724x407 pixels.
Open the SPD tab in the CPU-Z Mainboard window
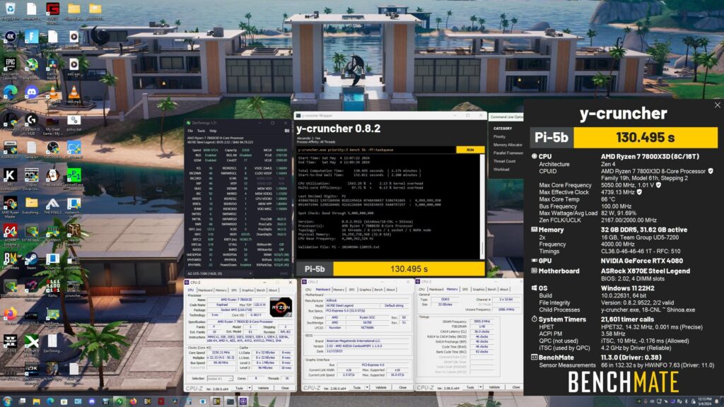(352, 290)
